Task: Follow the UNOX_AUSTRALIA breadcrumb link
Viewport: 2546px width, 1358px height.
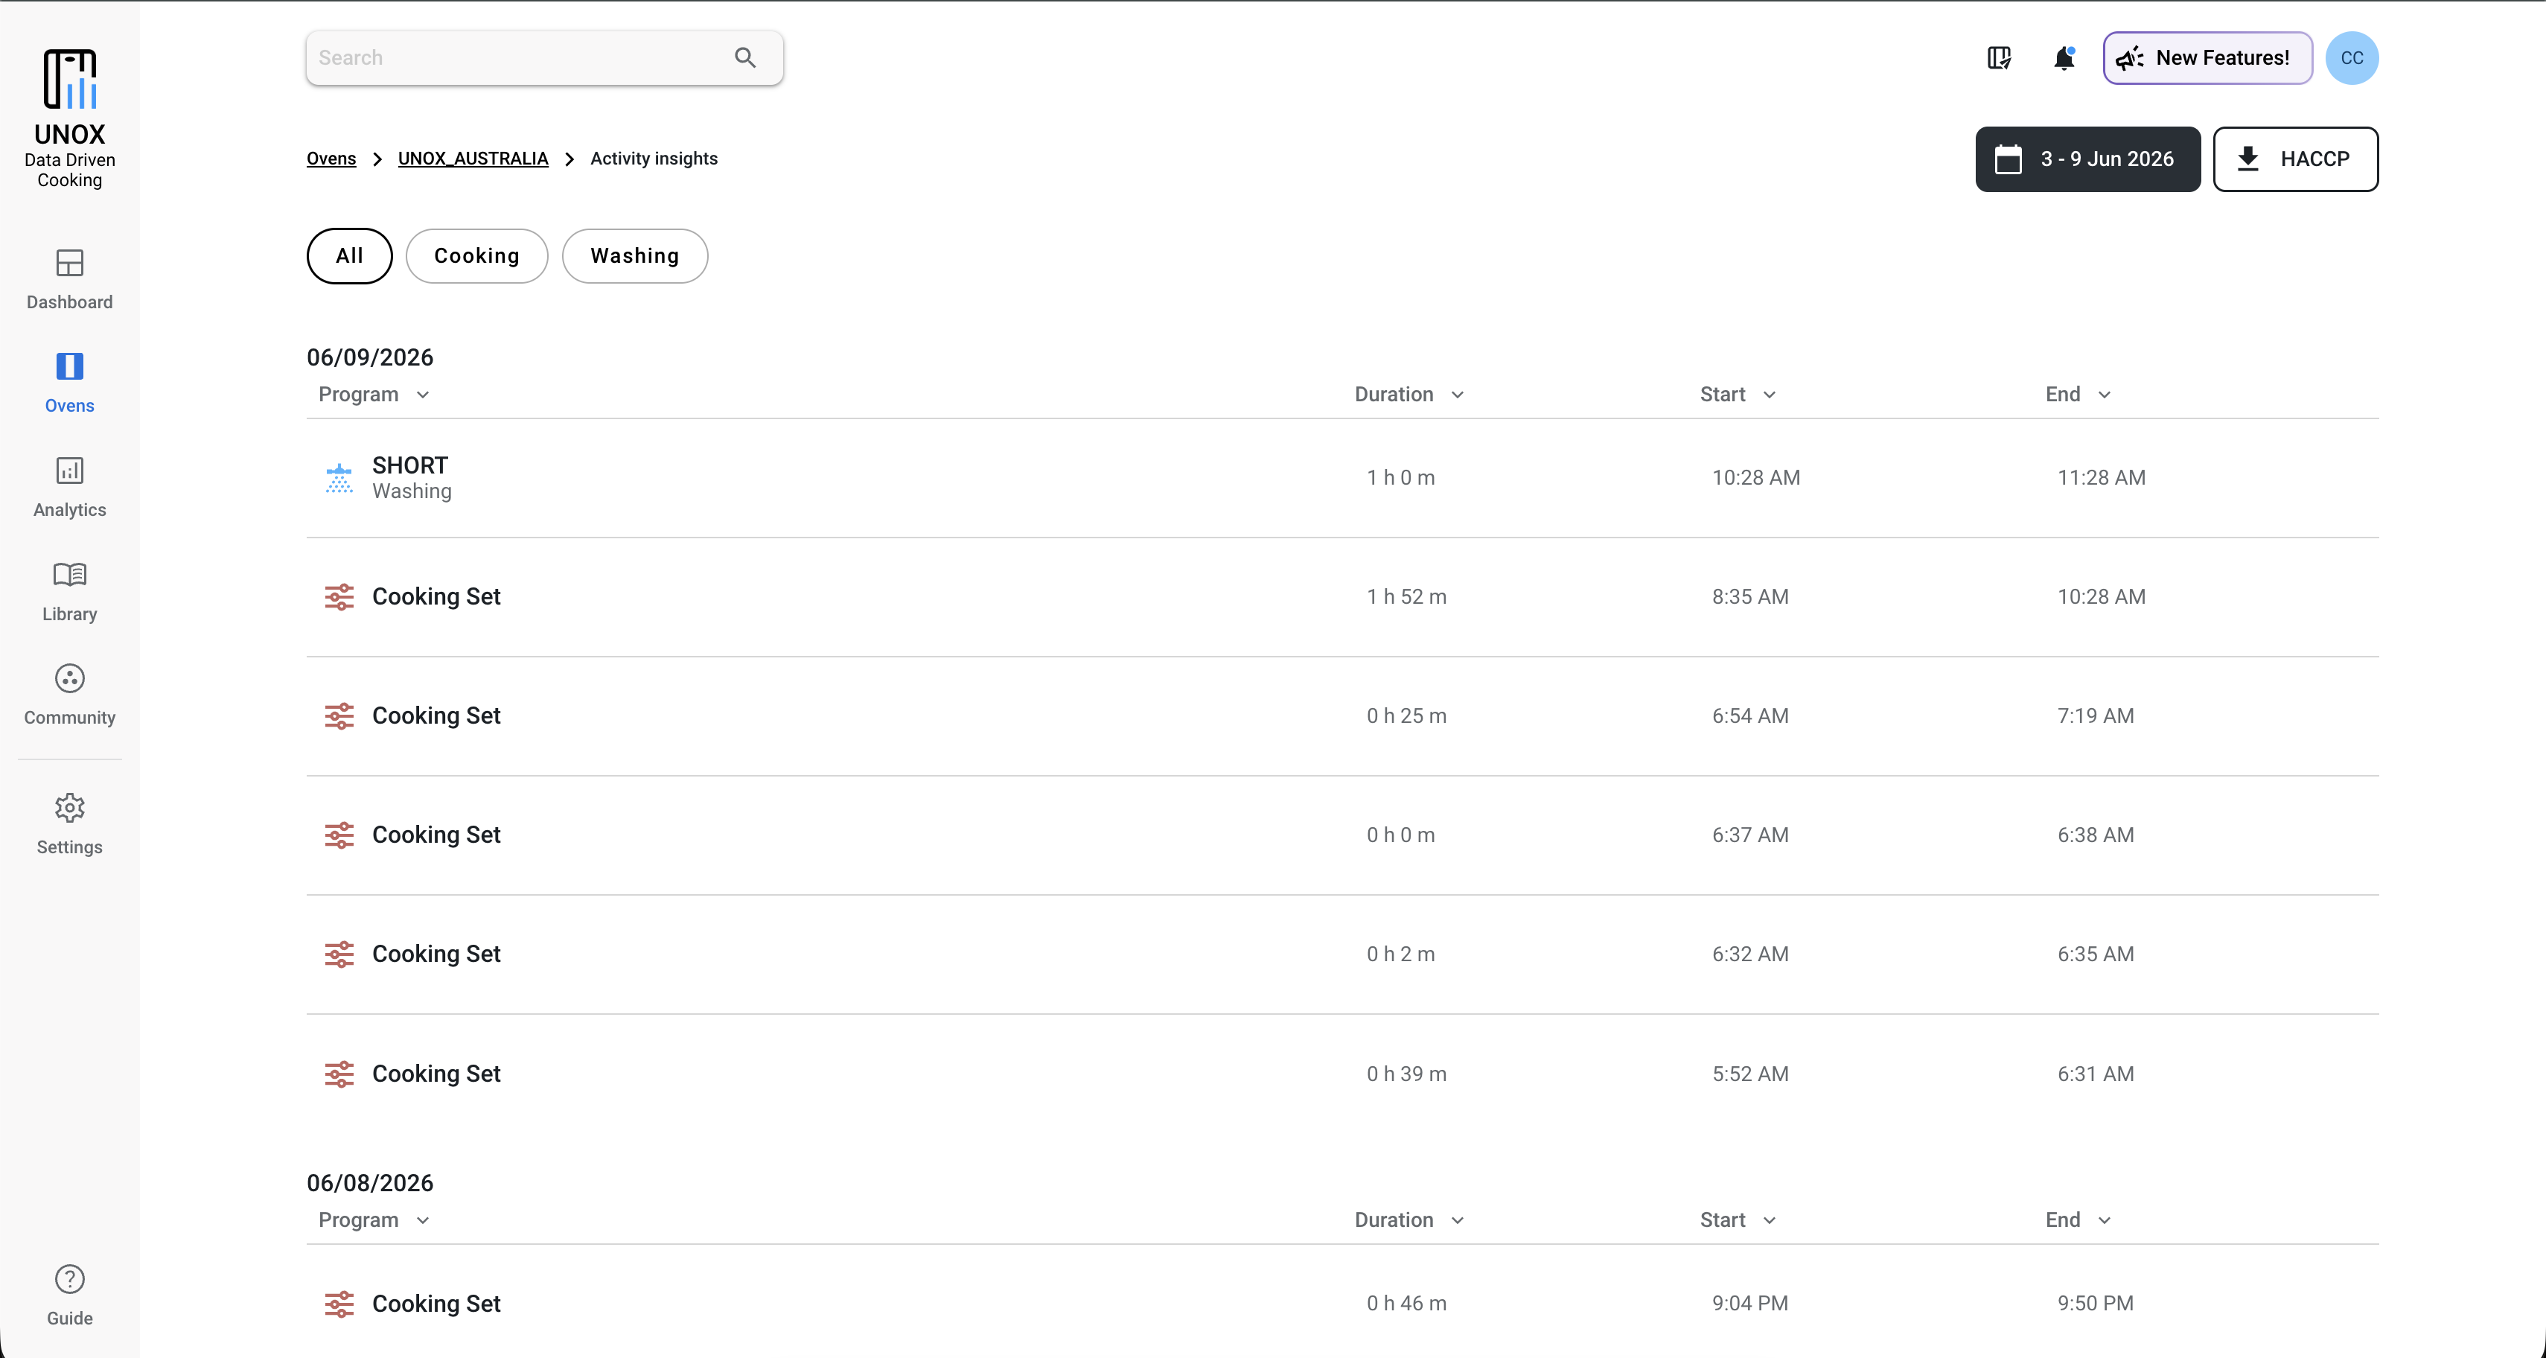Action: click(473, 158)
